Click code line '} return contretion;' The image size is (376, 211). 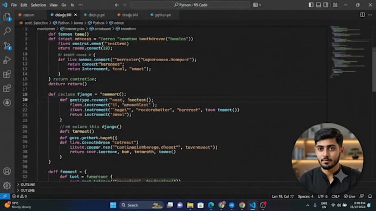72,79
